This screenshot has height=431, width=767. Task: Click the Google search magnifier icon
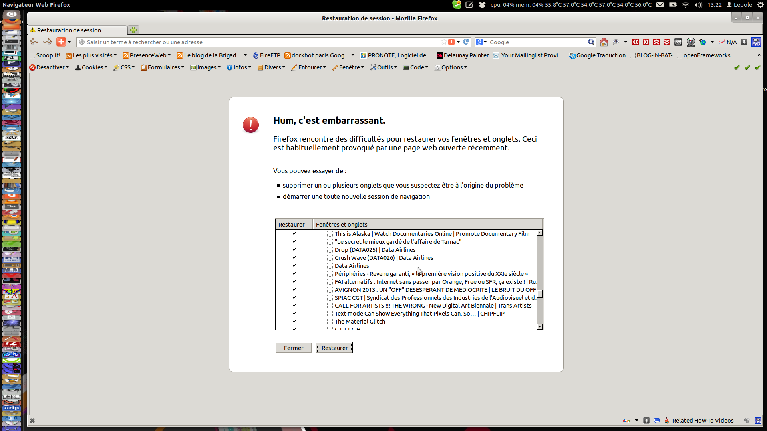click(x=591, y=42)
